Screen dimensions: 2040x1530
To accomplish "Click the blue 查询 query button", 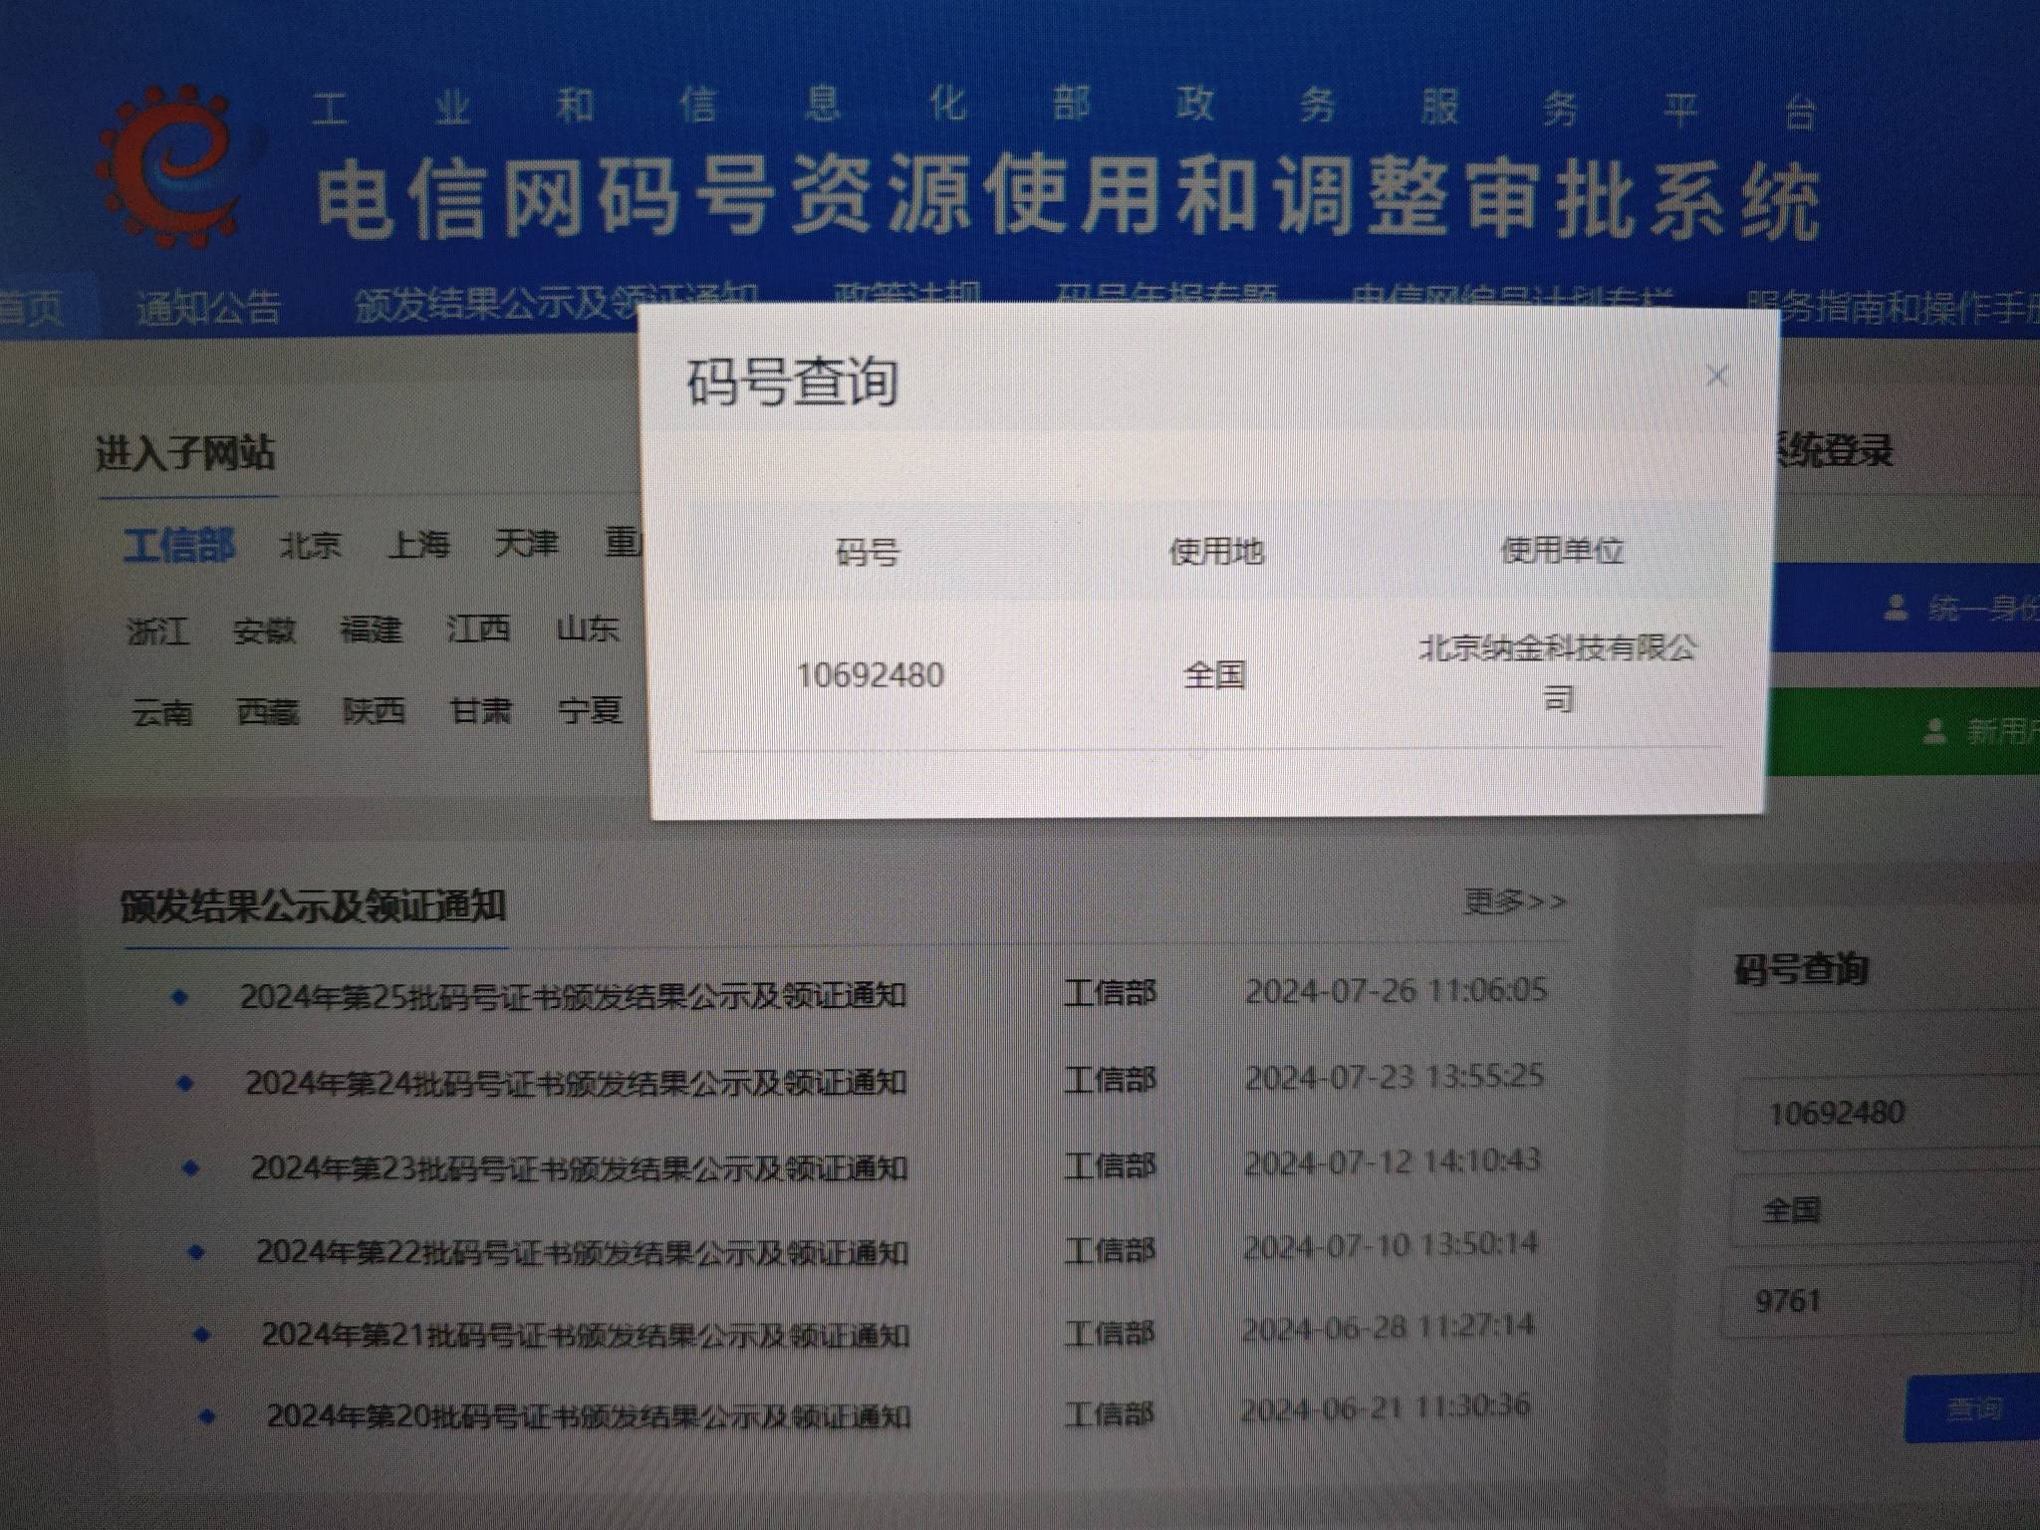I will coord(1976,1407).
